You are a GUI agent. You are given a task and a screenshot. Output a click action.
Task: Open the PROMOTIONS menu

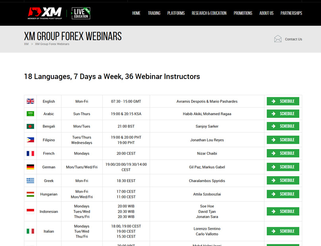click(x=243, y=14)
